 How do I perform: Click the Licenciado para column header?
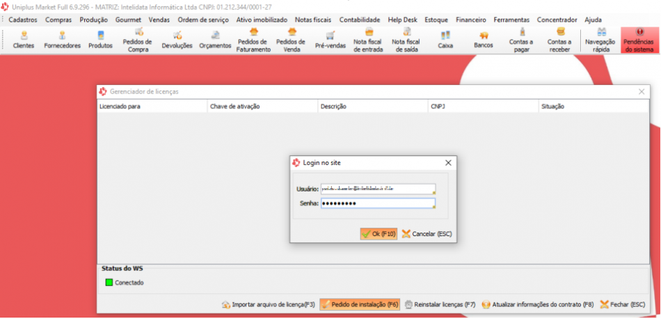[152, 107]
